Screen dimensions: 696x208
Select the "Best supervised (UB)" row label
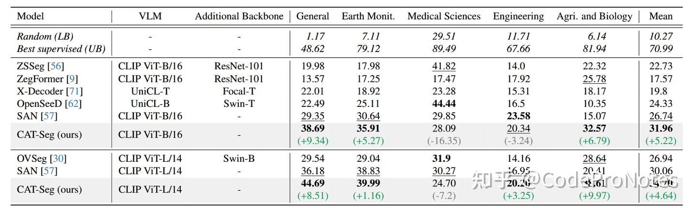(x=61, y=49)
